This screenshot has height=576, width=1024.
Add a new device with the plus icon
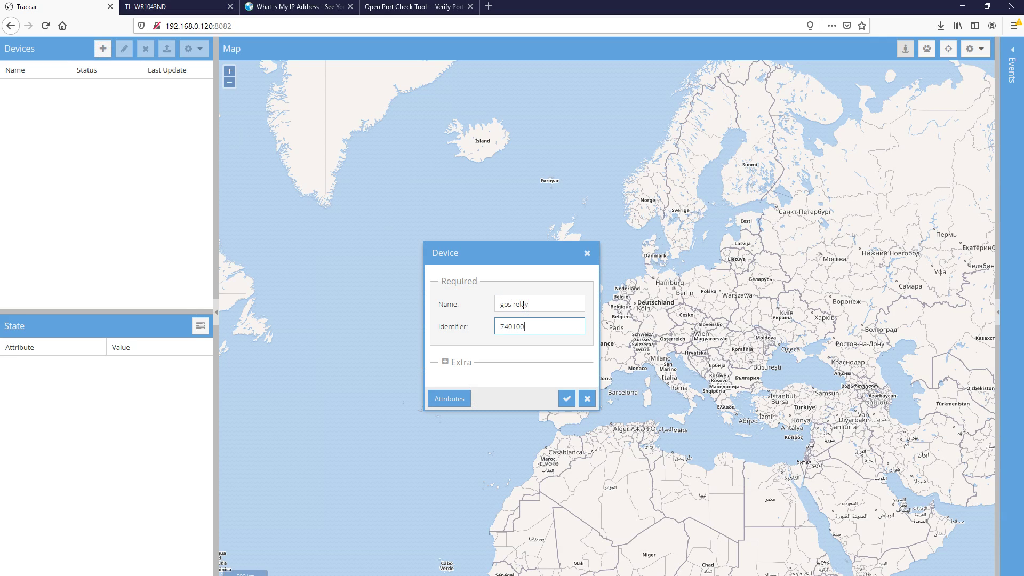click(102, 49)
